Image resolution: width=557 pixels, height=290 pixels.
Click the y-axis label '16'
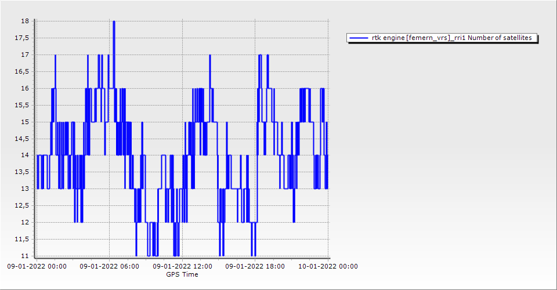point(25,89)
